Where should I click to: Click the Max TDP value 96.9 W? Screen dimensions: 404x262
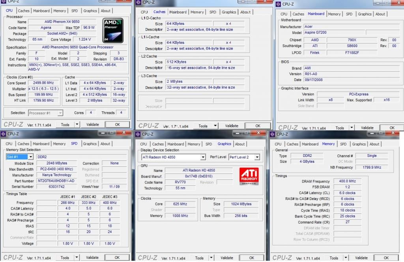tap(89, 27)
